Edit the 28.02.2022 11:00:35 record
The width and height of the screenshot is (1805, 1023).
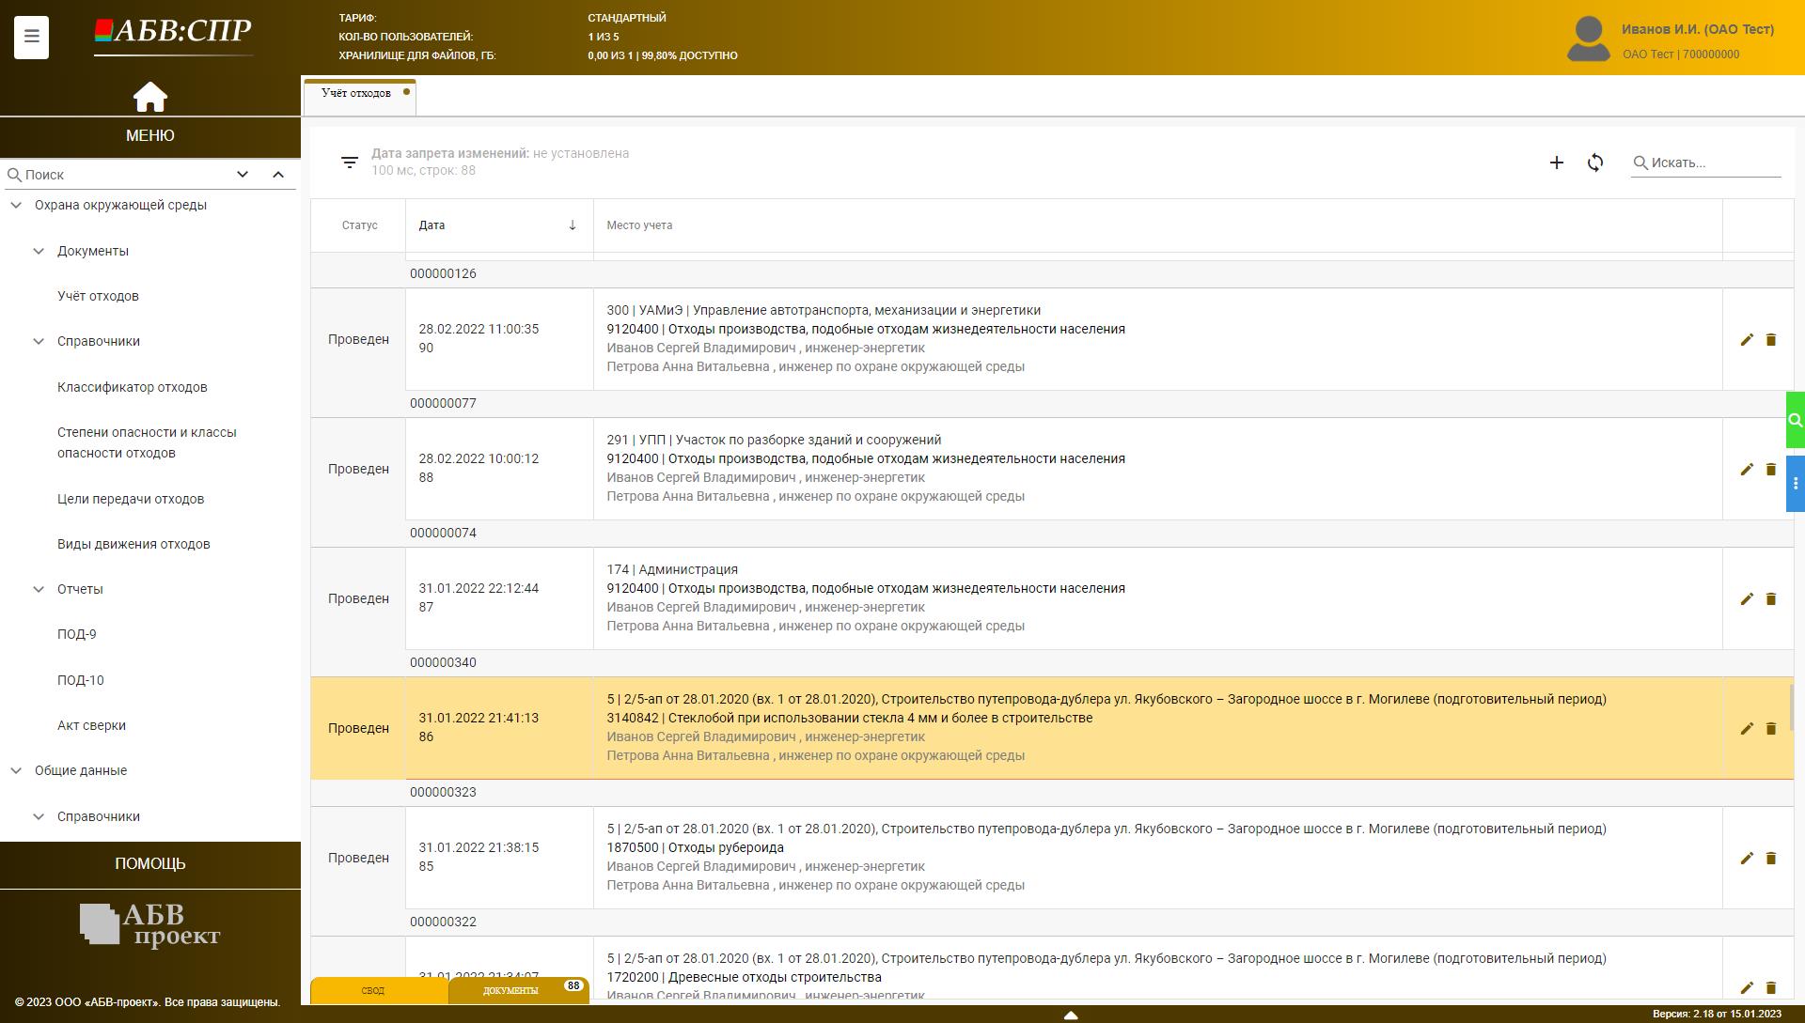[x=1746, y=340]
